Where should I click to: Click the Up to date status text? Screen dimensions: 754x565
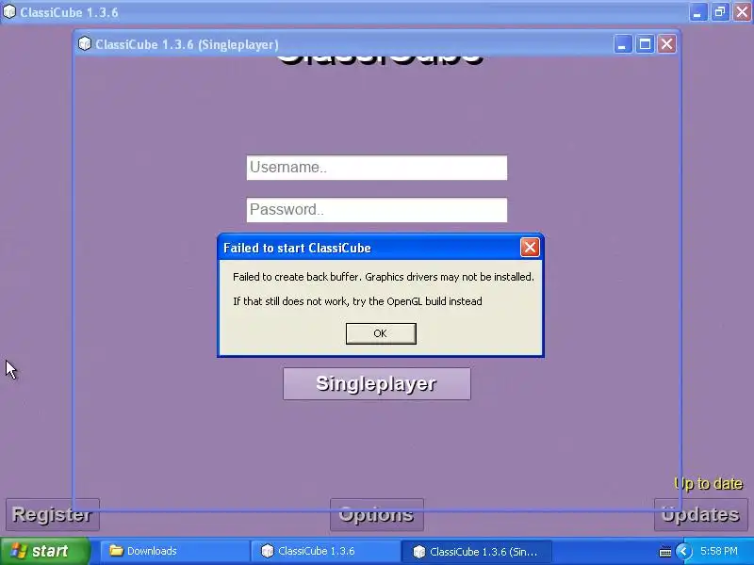click(x=709, y=483)
